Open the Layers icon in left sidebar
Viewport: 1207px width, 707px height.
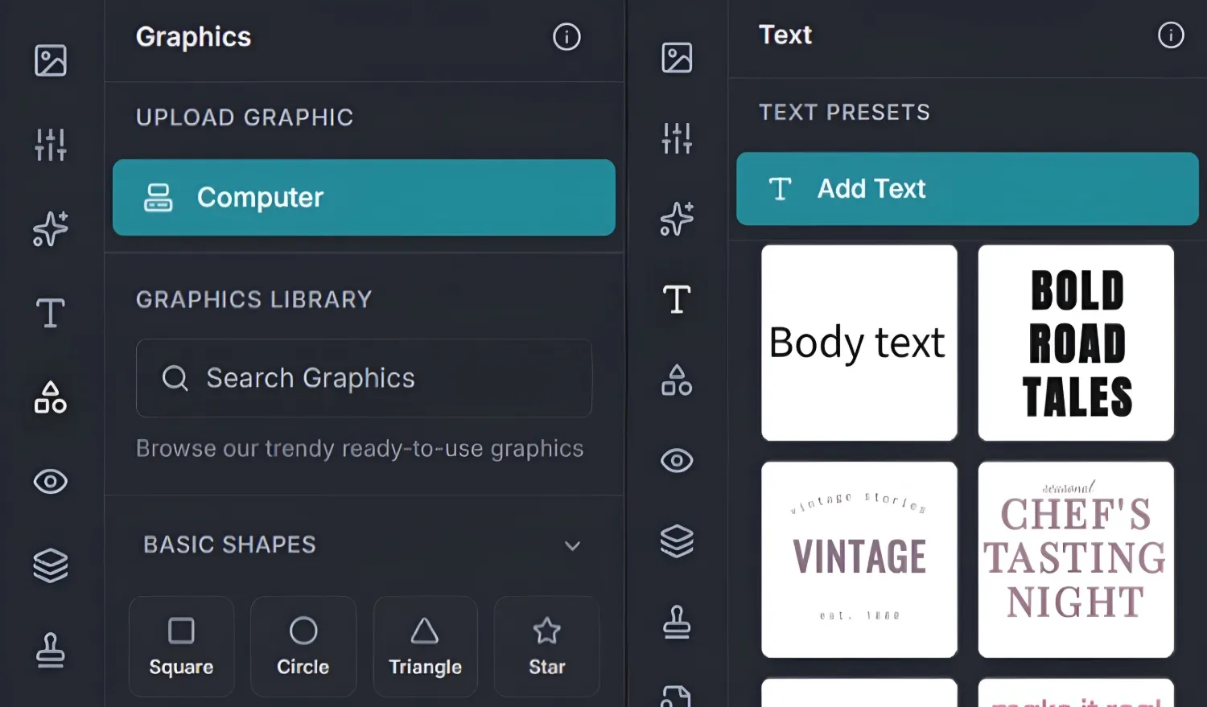tap(50, 565)
